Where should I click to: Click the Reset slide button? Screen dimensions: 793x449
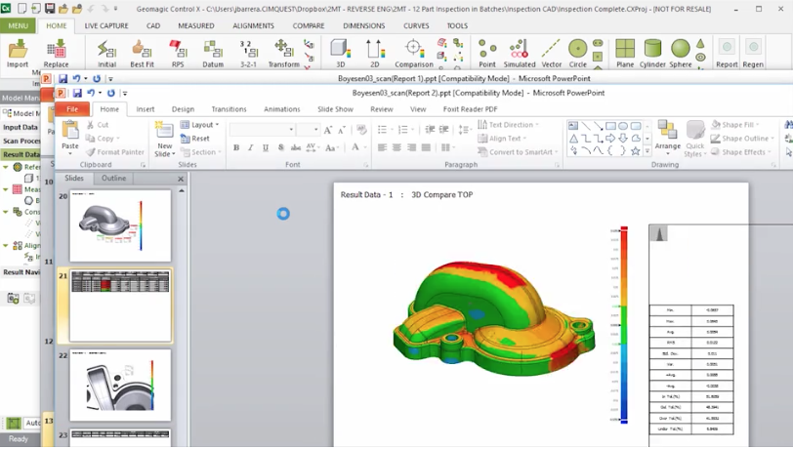click(194, 138)
